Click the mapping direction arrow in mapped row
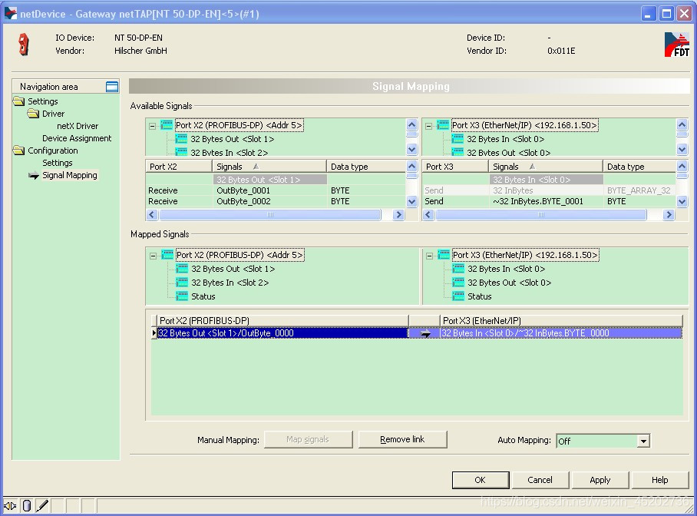Viewport: 697px width, 516px height. 425,333
